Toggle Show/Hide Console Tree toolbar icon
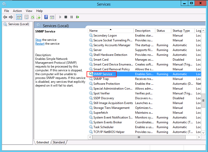 19,17
